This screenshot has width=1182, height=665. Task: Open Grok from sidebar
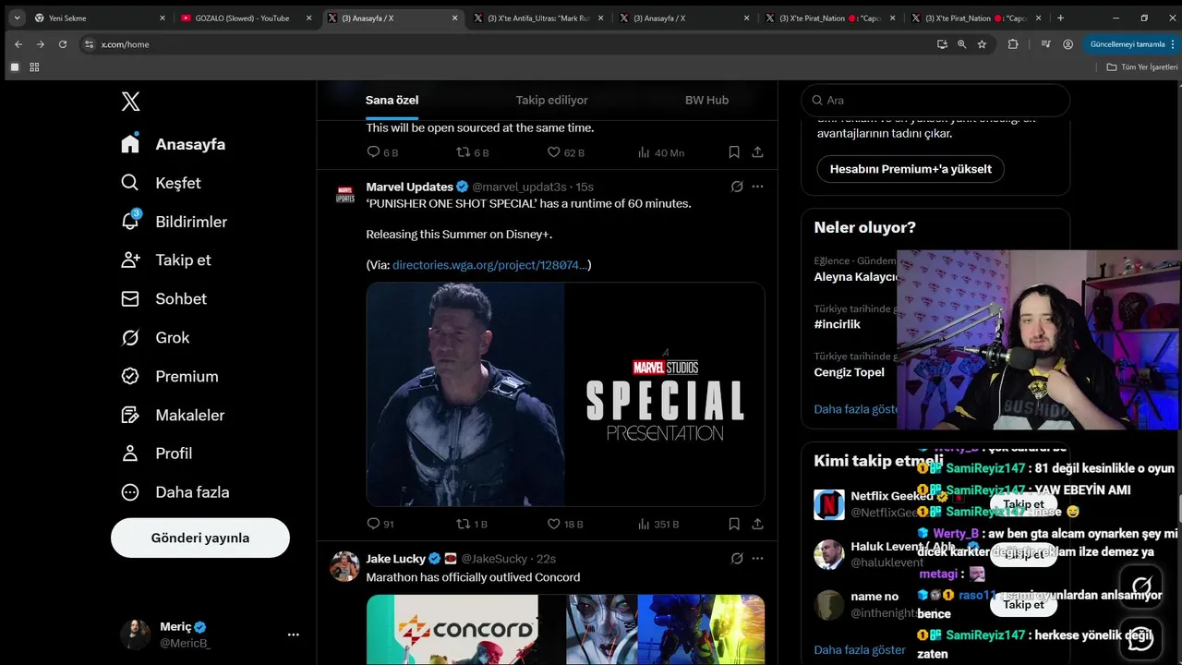tap(155, 337)
